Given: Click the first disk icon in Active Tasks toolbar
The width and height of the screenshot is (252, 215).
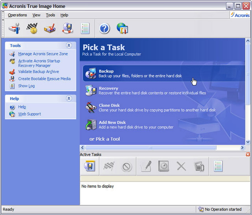Looking at the screenshot, I should (90, 166).
